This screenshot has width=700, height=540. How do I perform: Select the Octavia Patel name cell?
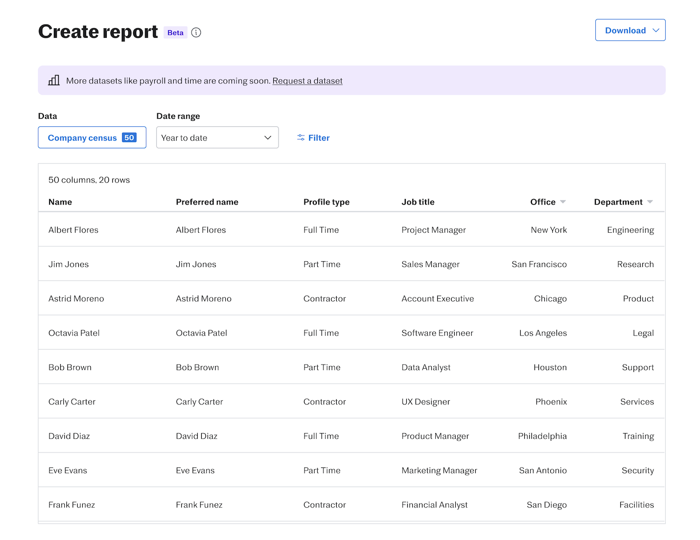coord(74,333)
